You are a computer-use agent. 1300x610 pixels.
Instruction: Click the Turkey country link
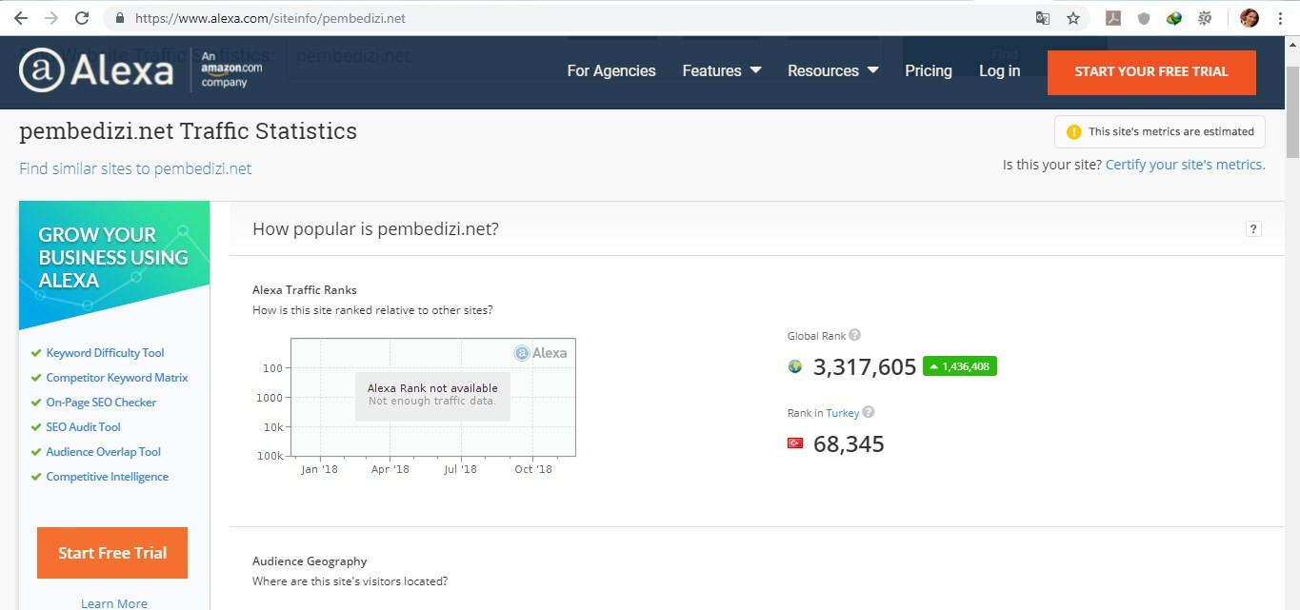click(x=843, y=413)
